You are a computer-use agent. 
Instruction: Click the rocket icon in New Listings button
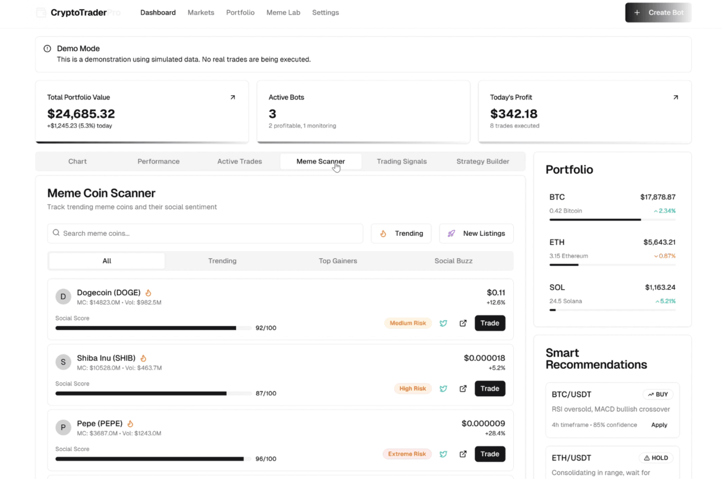click(451, 233)
